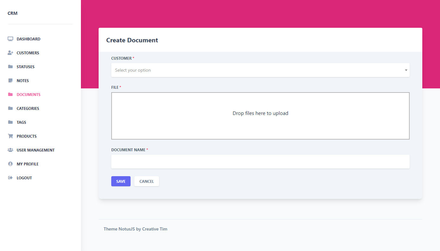Viewport: 440px width, 251px height.
Task: Open the Statuses section
Action: point(26,67)
